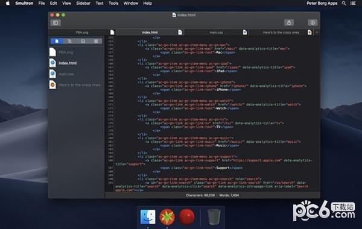Click the word Mac in the code

[x=218, y=52]
